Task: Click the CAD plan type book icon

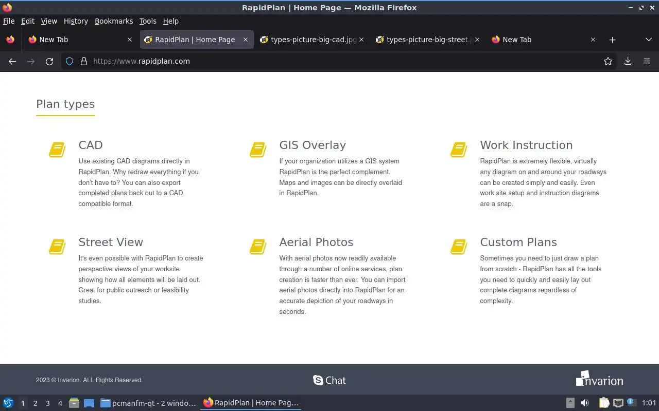Action: pos(57,150)
